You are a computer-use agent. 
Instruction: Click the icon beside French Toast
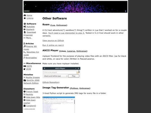pyautogui.click(x=25, y=92)
